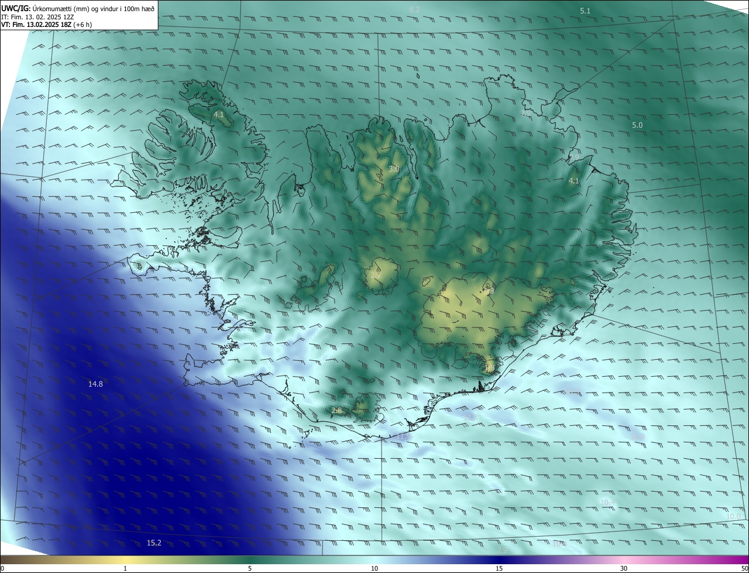Screen dimensions: 749x573
Task: Click the color scale tick label 5
Action: pyautogui.click(x=250, y=568)
